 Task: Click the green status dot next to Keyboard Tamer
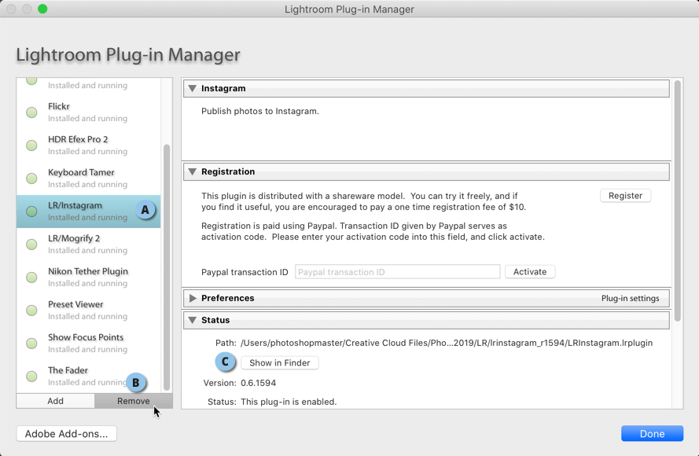(31, 178)
